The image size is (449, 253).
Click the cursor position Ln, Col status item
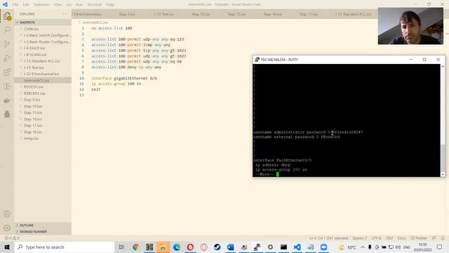328,238
